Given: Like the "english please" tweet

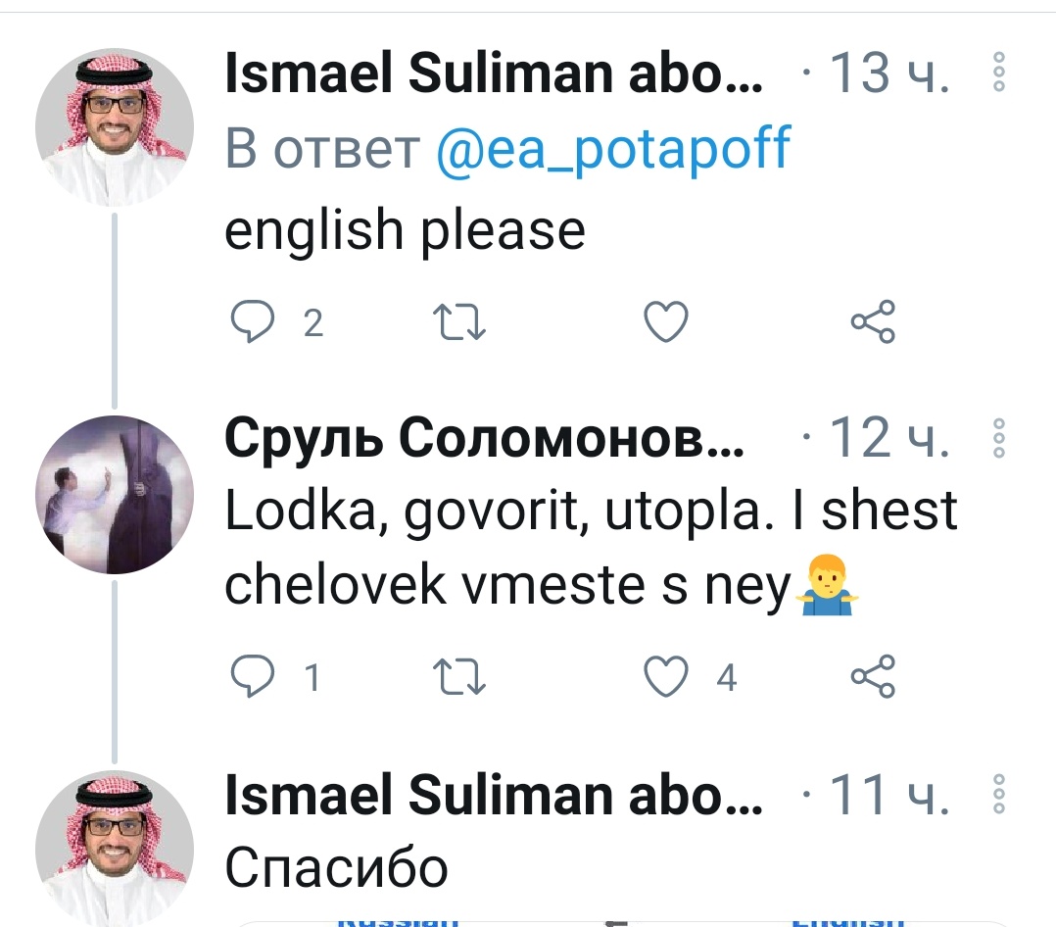Looking at the screenshot, I should 666,322.
